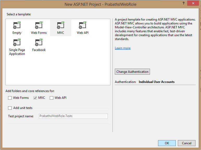Click the Change Authentication button
The width and height of the screenshot is (201, 150).
(132, 72)
